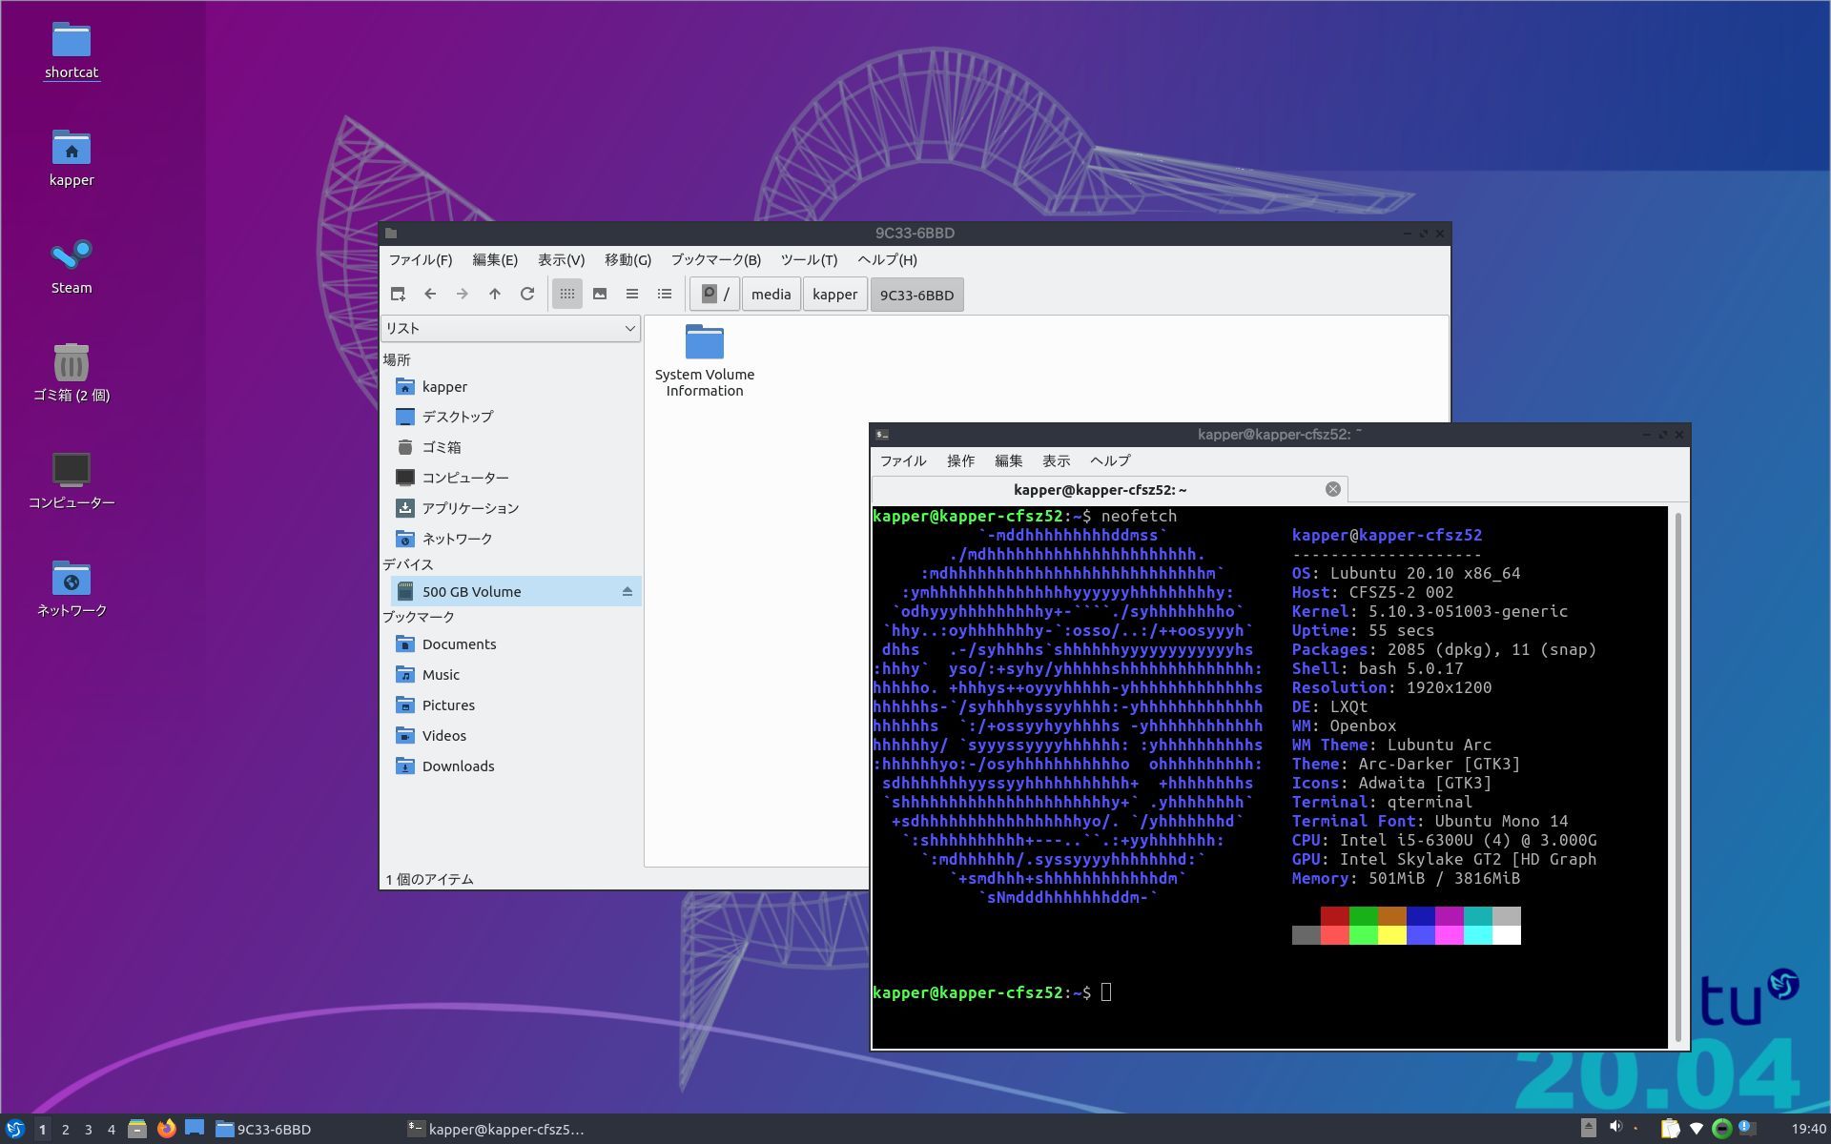Open 表示(V) menu in file manager
The height and width of the screenshot is (1144, 1831).
[x=561, y=259]
